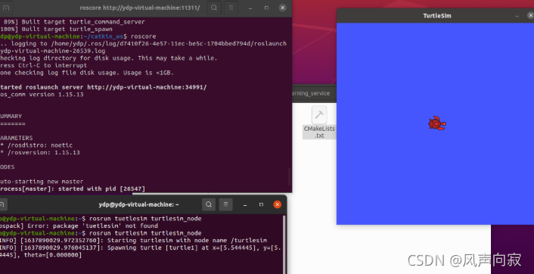534x274 pixels.
Task: Select the lower terminal's ydp@ydp-virtual-machine title
Action: tap(138, 204)
